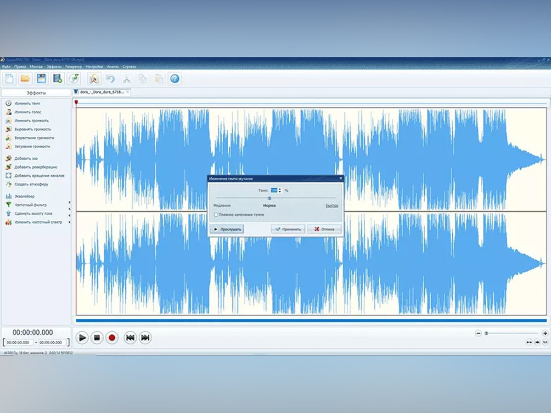Select the Изменить голос effect

point(23,112)
